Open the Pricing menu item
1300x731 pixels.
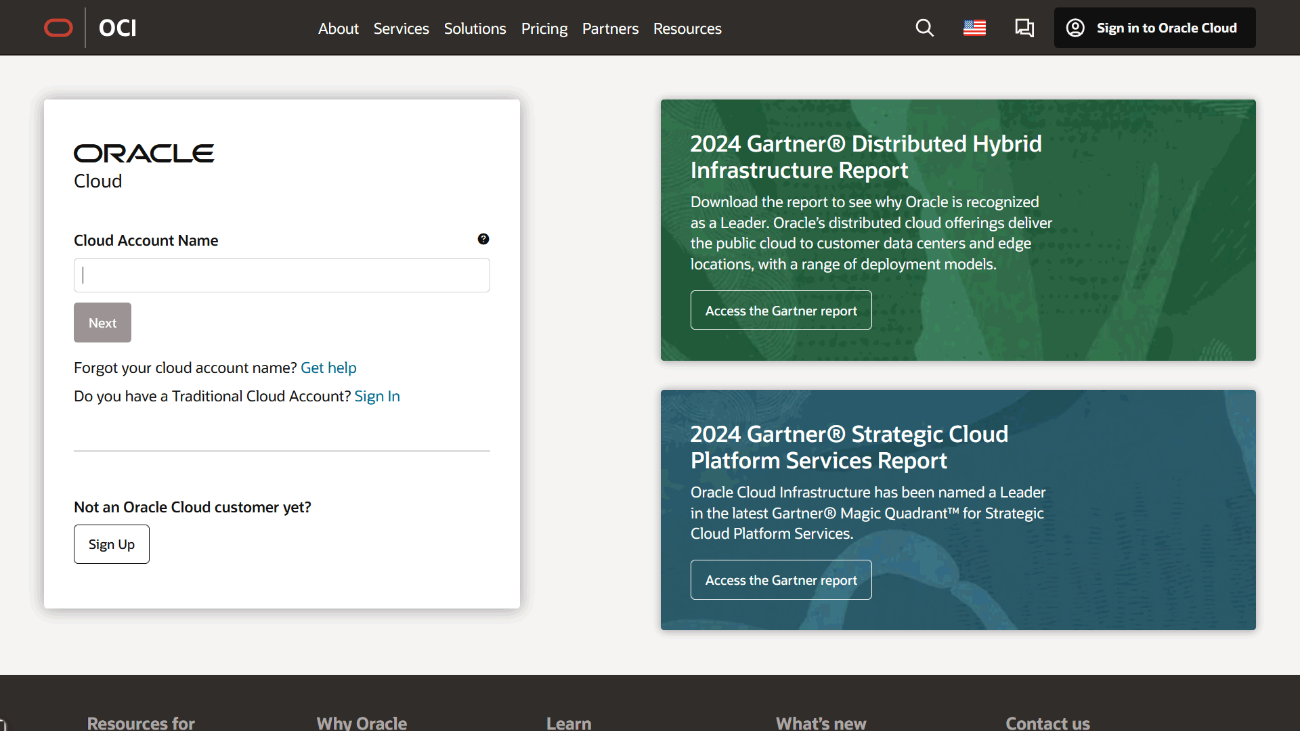(544, 28)
